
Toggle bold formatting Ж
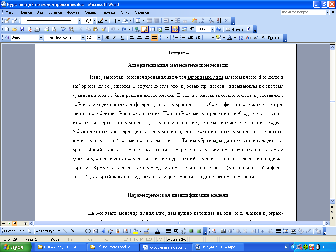click(x=107, y=38)
